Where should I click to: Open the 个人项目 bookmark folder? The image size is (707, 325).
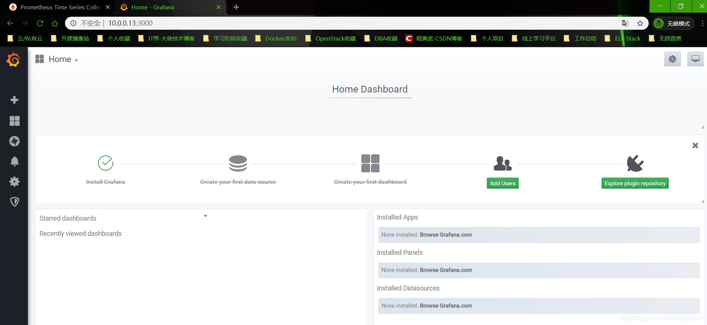(487, 38)
